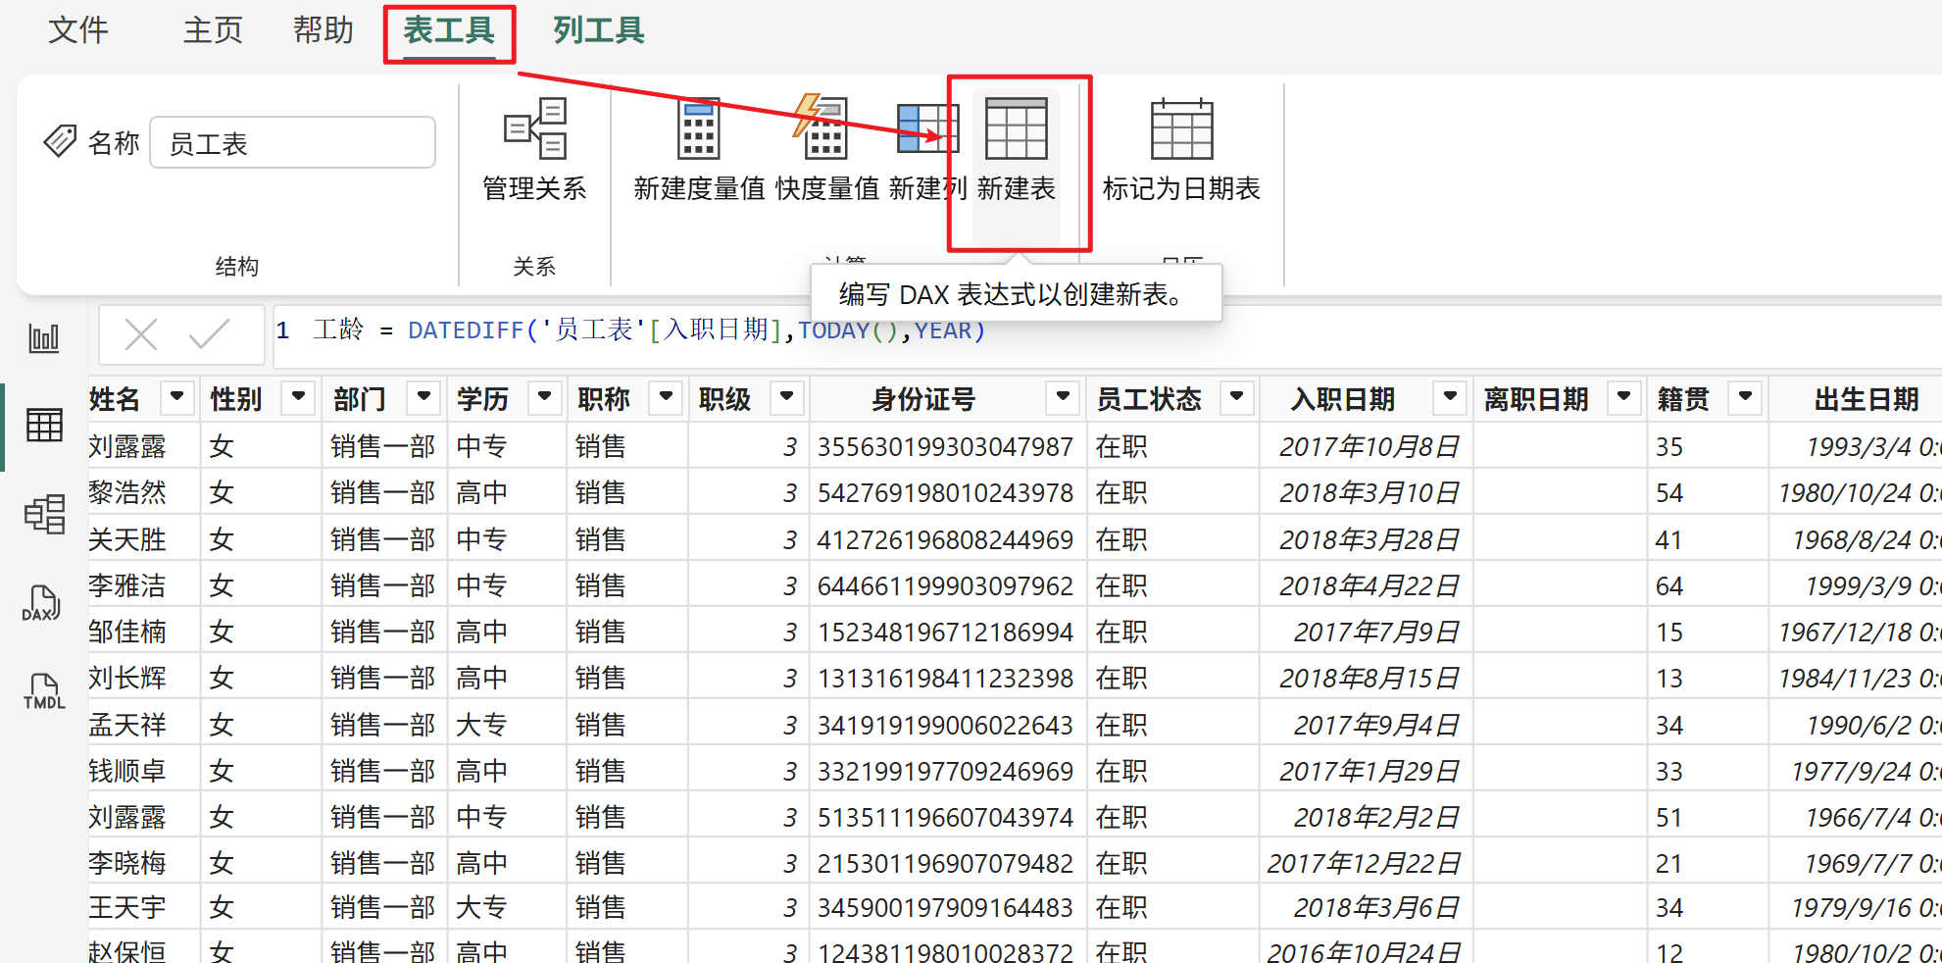1942x963 pixels.
Task: Click the 名称 table name input field
Action: (x=292, y=144)
